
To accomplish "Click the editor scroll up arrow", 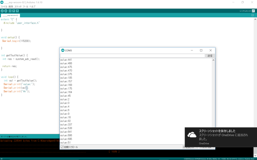I will (x=255, y=19).
